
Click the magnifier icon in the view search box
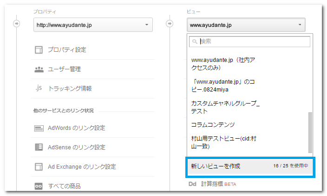195,42
